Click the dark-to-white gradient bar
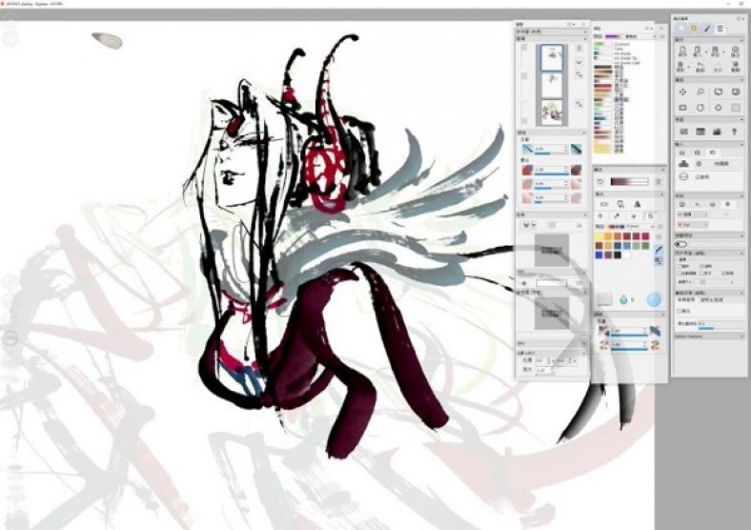Screen dimensions: 751x530 [x=629, y=182]
